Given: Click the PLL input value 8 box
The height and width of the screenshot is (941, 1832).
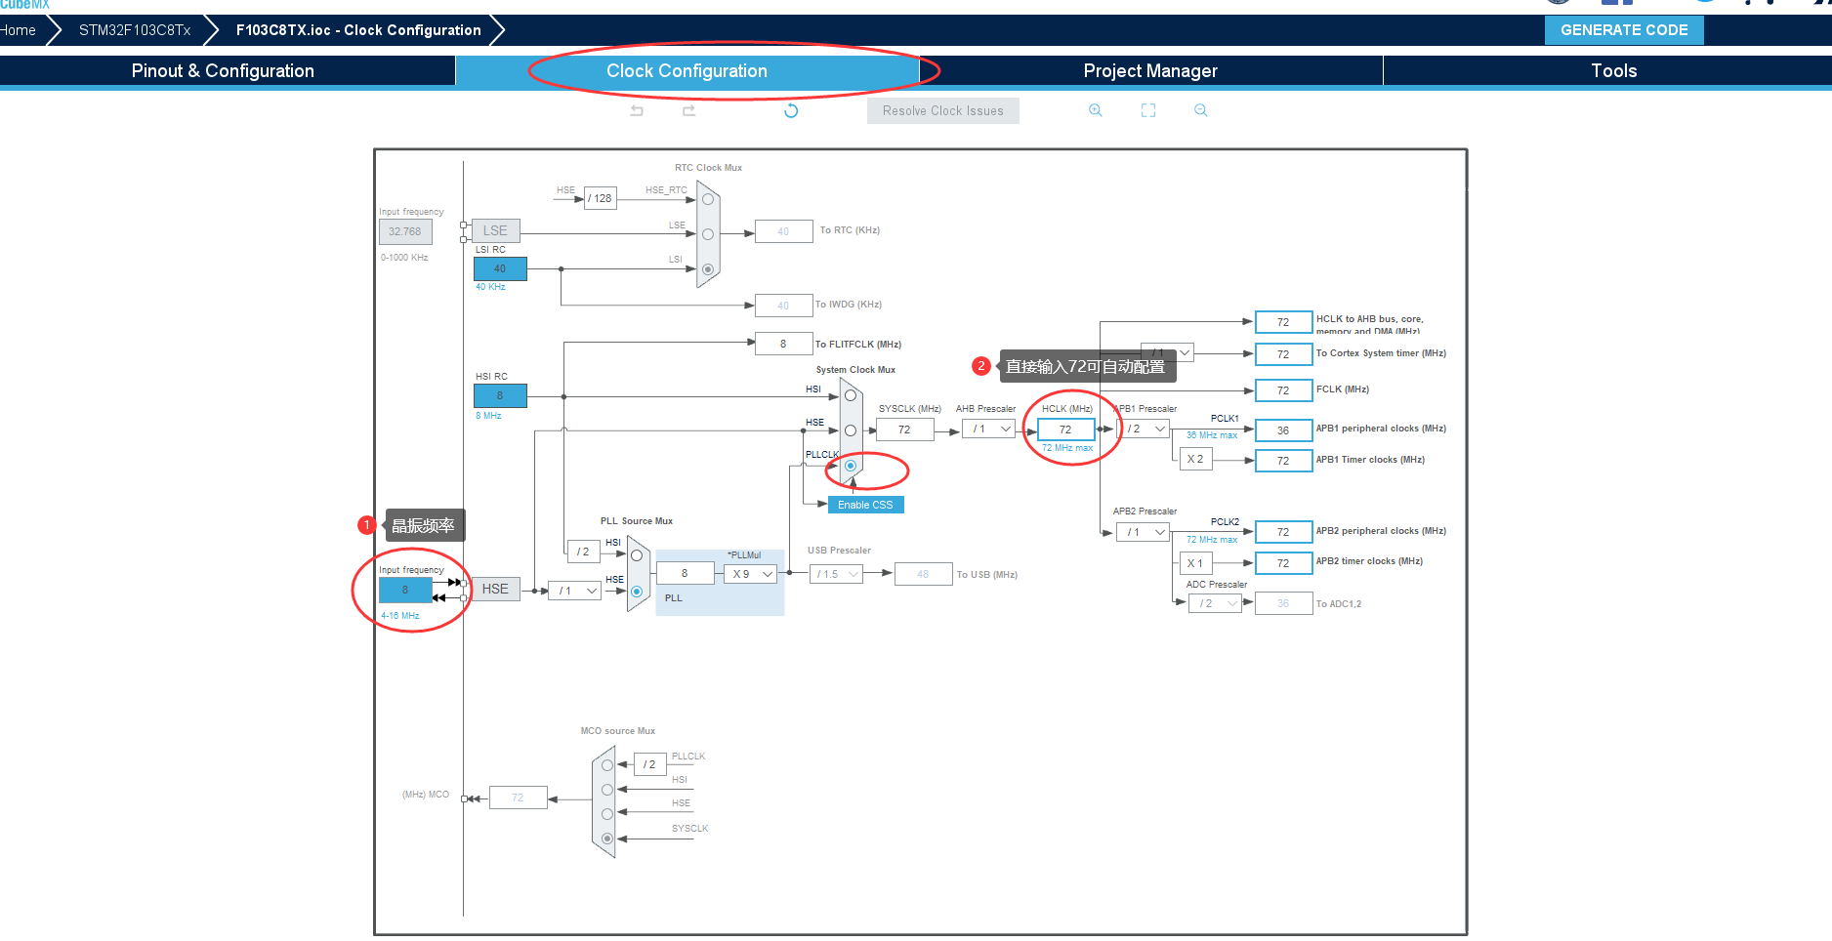Looking at the screenshot, I should (685, 574).
